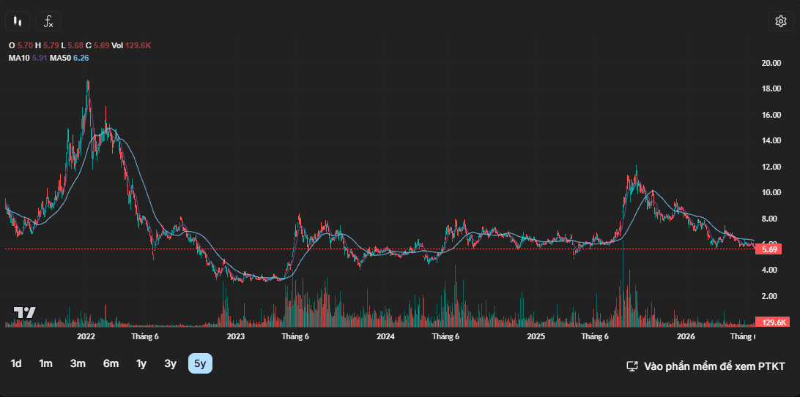Image resolution: width=800 pixels, height=397 pixels.
Task: Click the MA50 indicator legend label
Action: 61,58
